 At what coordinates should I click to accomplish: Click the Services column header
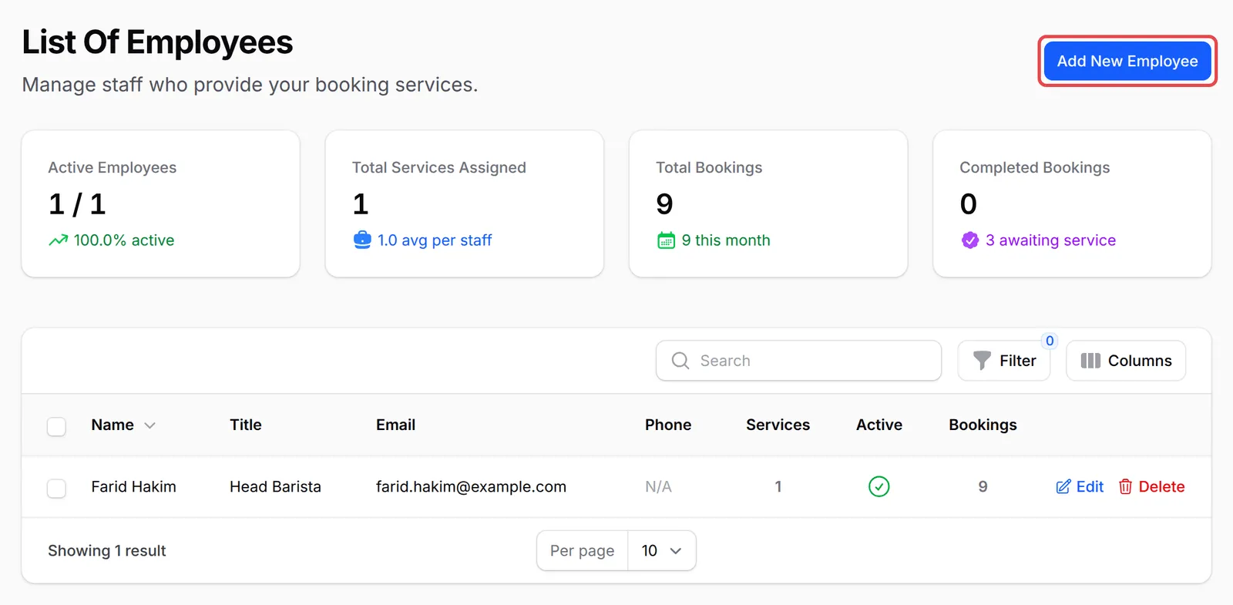(x=778, y=425)
